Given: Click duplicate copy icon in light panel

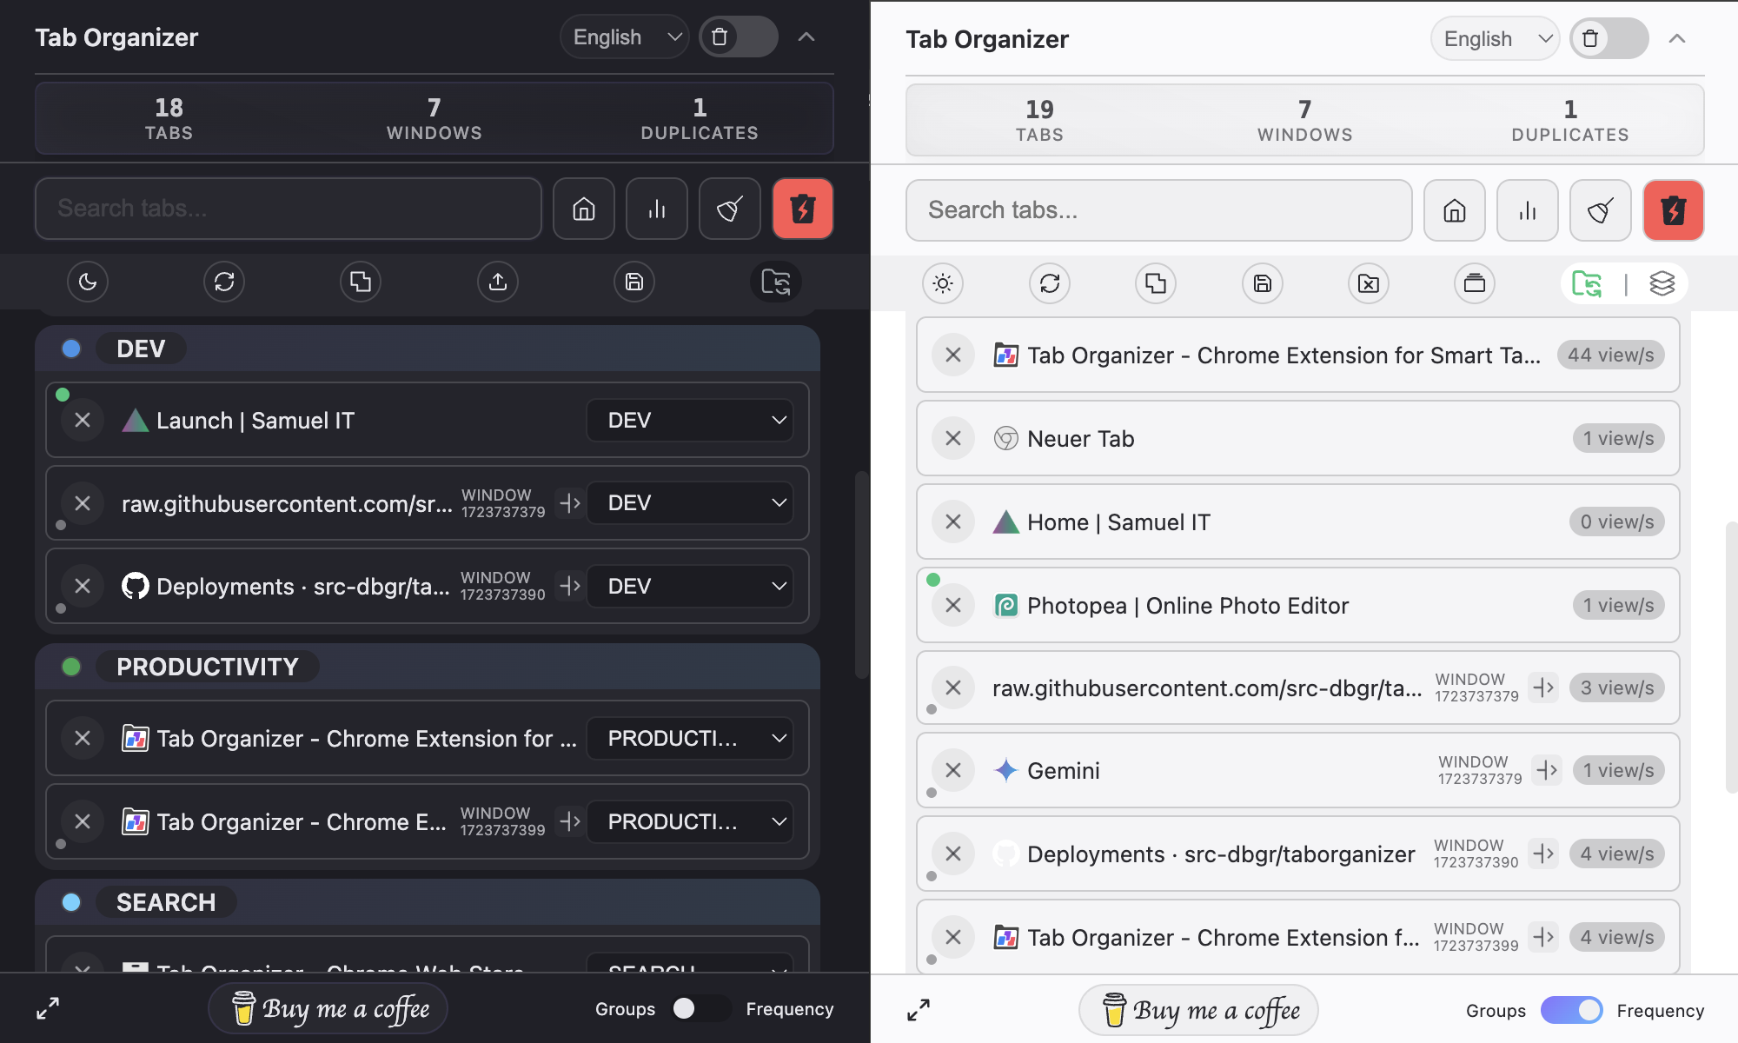Looking at the screenshot, I should click(x=1156, y=283).
